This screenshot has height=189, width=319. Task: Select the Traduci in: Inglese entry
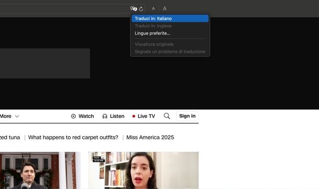(x=170, y=26)
